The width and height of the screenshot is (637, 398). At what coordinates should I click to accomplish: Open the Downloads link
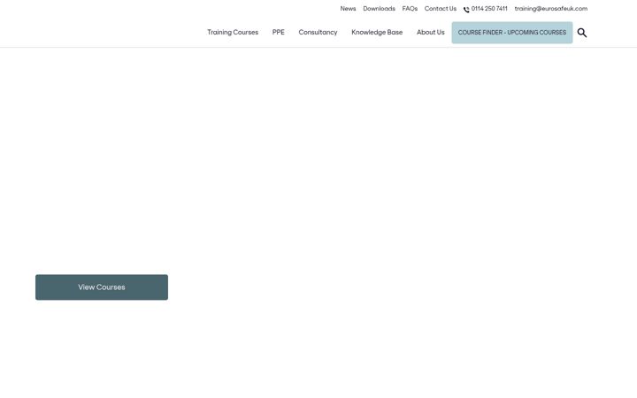pos(379,9)
